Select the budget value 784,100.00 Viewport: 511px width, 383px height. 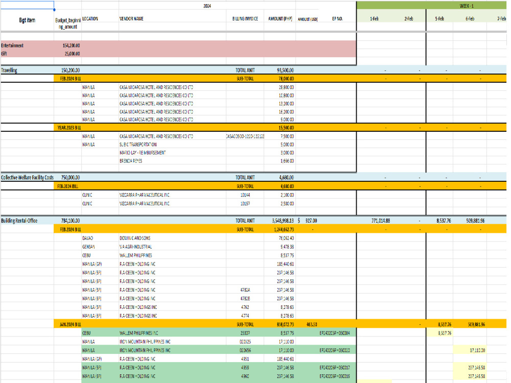click(x=71, y=221)
